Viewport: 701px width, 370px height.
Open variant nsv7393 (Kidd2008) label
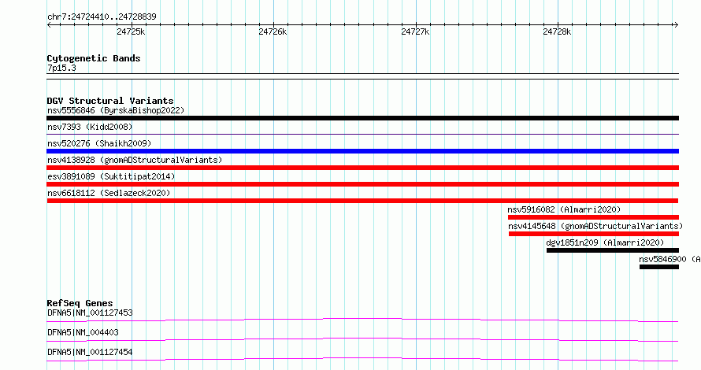[90, 127]
